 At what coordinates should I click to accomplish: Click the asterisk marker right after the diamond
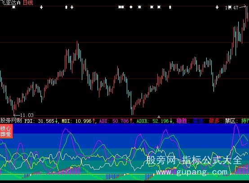point(139,7)
